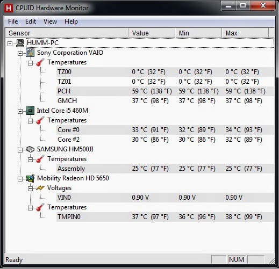Click the Min column header
The image size is (279, 269).
tap(198, 33)
